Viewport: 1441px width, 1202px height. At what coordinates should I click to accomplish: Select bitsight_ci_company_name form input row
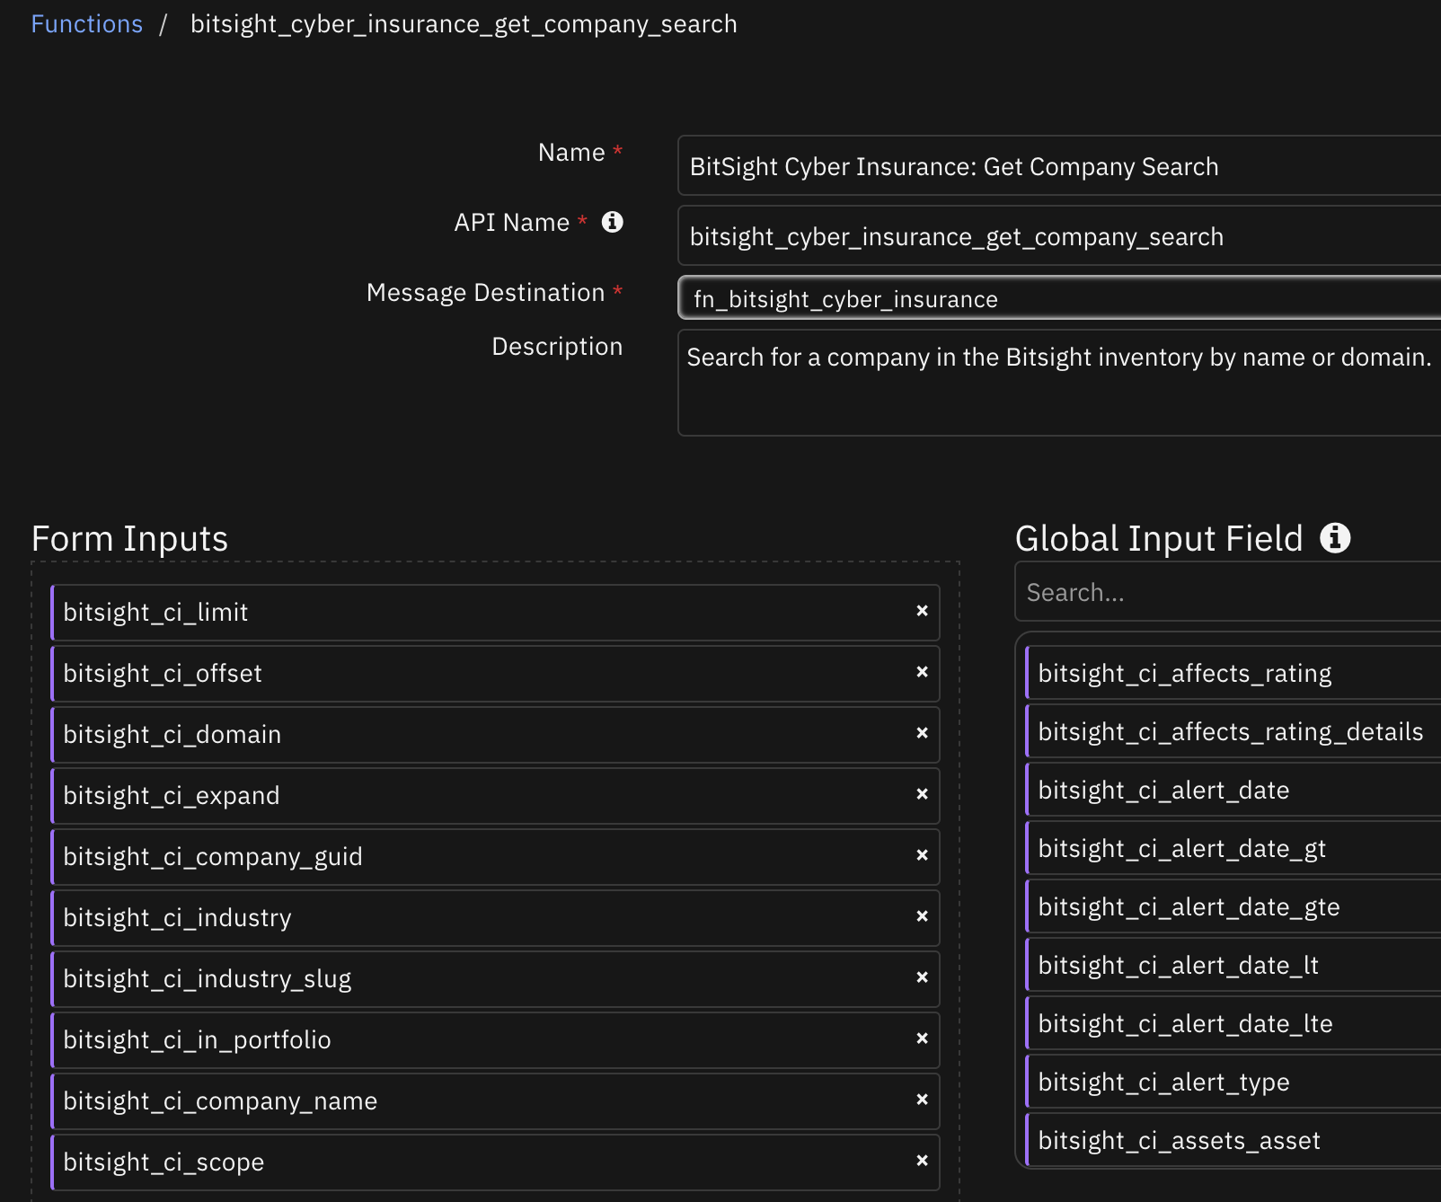[495, 1101]
